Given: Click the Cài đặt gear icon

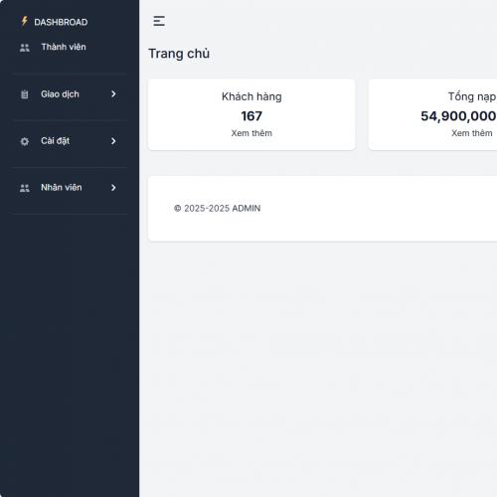Looking at the screenshot, I should [25, 141].
